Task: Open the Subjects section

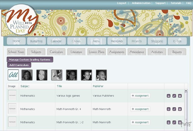Action: (36, 52)
